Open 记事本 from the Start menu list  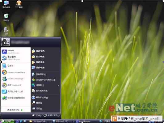pyautogui.click(x=16, y=66)
